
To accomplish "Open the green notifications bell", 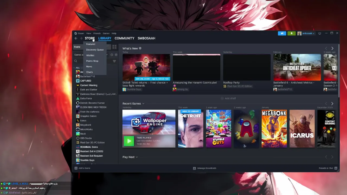I will click(291, 33).
